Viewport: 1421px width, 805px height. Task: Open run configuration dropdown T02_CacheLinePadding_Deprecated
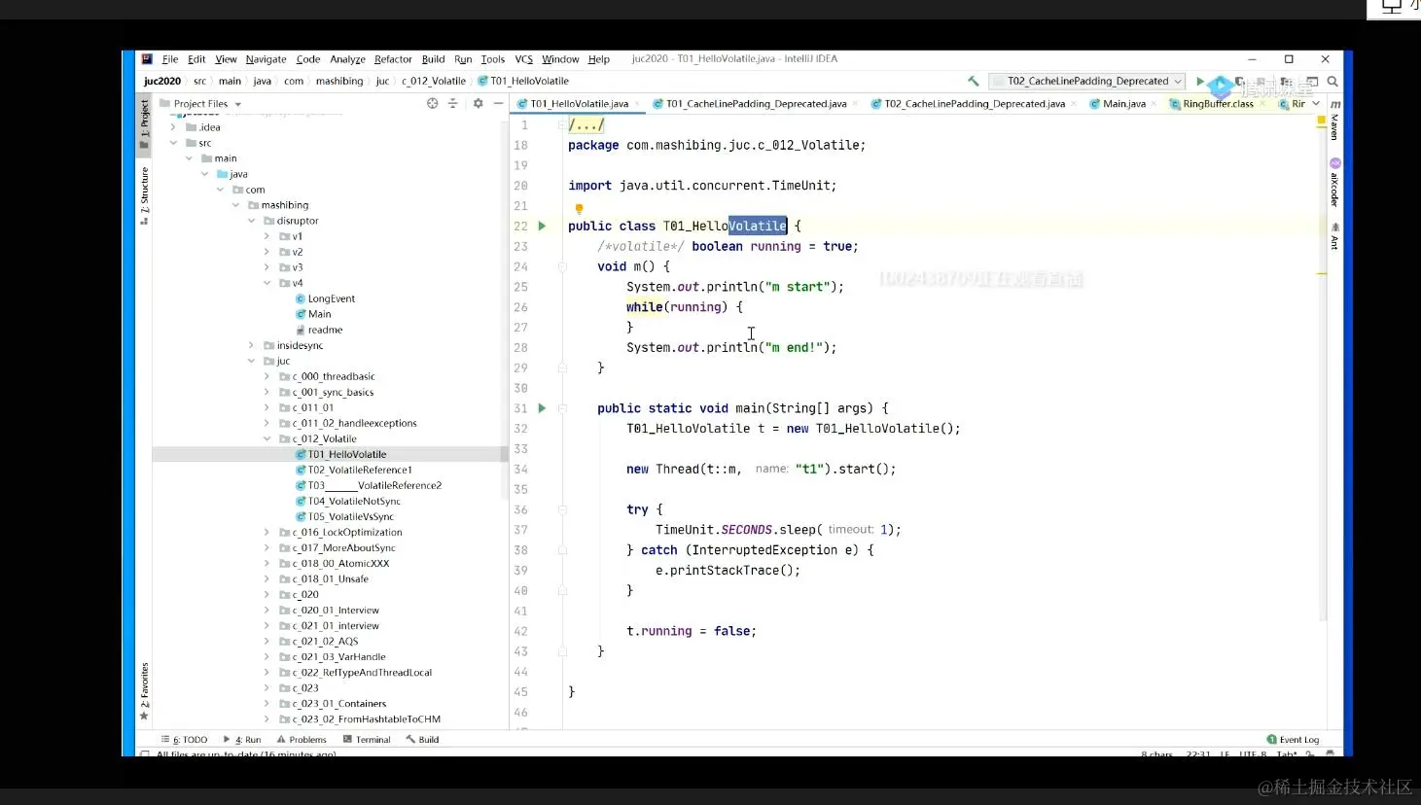click(1086, 82)
